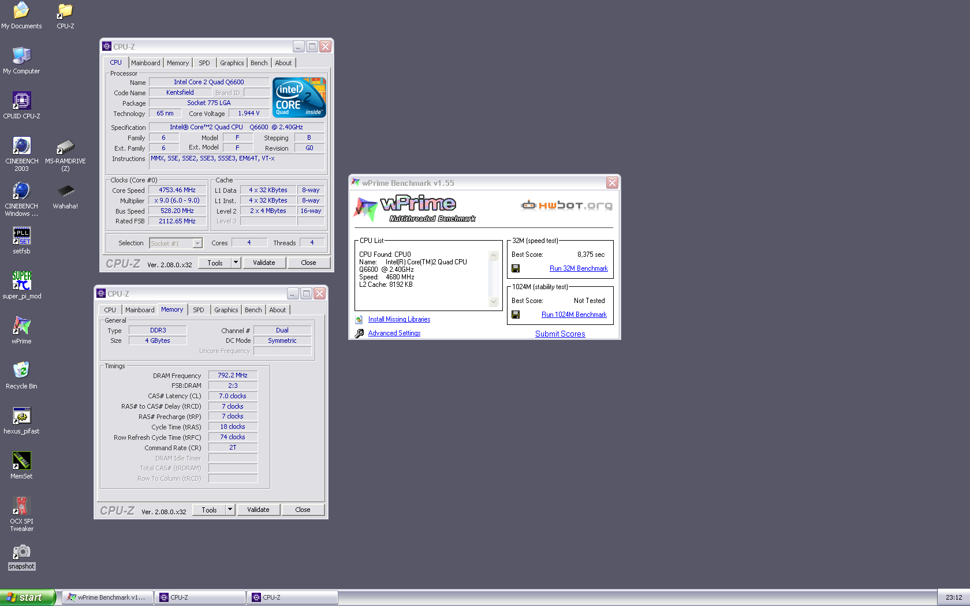Open the Recycle Bin
Image resolution: width=970 pixels, height=606 pixels.
21,376
